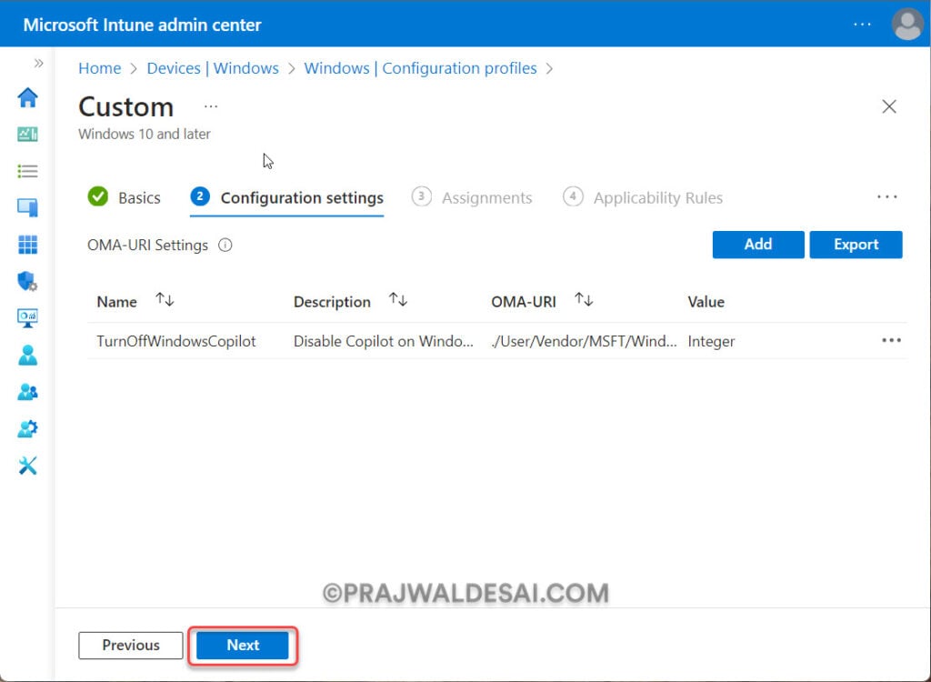Open the Apps grid icon in sidebar

(27, 245)
